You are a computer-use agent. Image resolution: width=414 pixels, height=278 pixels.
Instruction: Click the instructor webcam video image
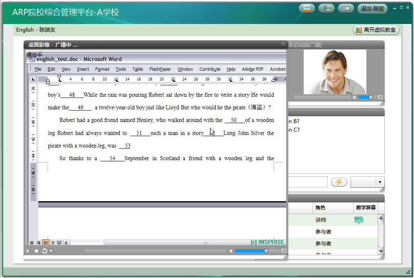[335, 72]
